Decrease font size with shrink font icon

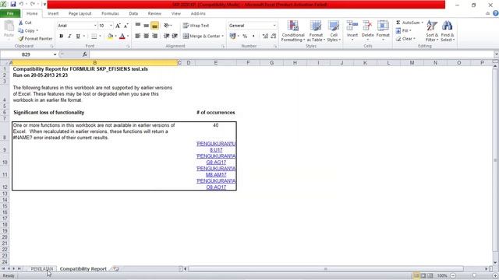(126, 26)
